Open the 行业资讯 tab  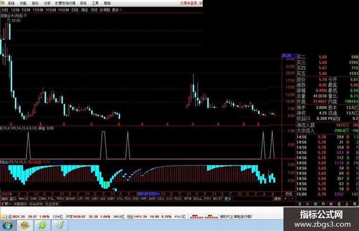click(52, 204)
